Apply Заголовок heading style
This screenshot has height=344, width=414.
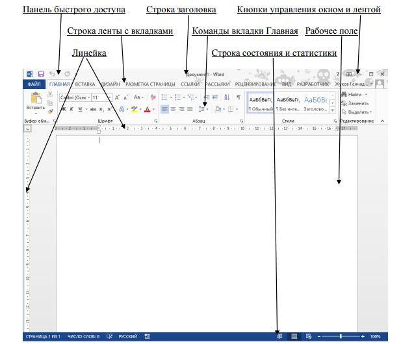coord(315,104)
